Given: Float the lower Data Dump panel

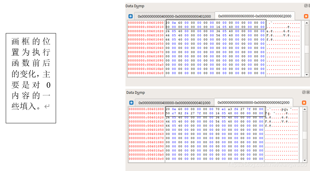Looking at the screenshot, I should (304, 92).
